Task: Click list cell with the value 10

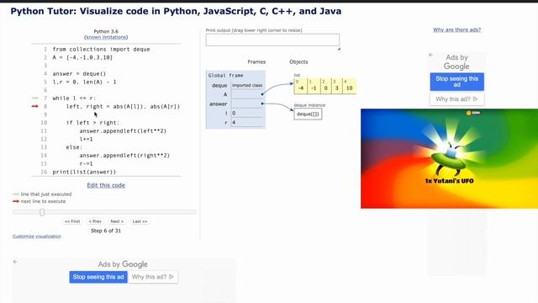Action: (350, 86)
